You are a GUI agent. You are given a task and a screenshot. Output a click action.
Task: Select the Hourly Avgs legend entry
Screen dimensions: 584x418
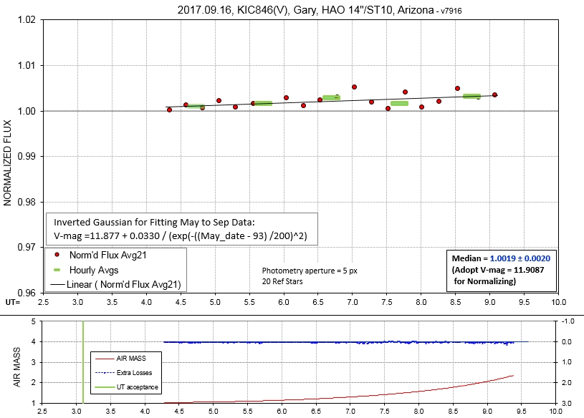[94, 270]
